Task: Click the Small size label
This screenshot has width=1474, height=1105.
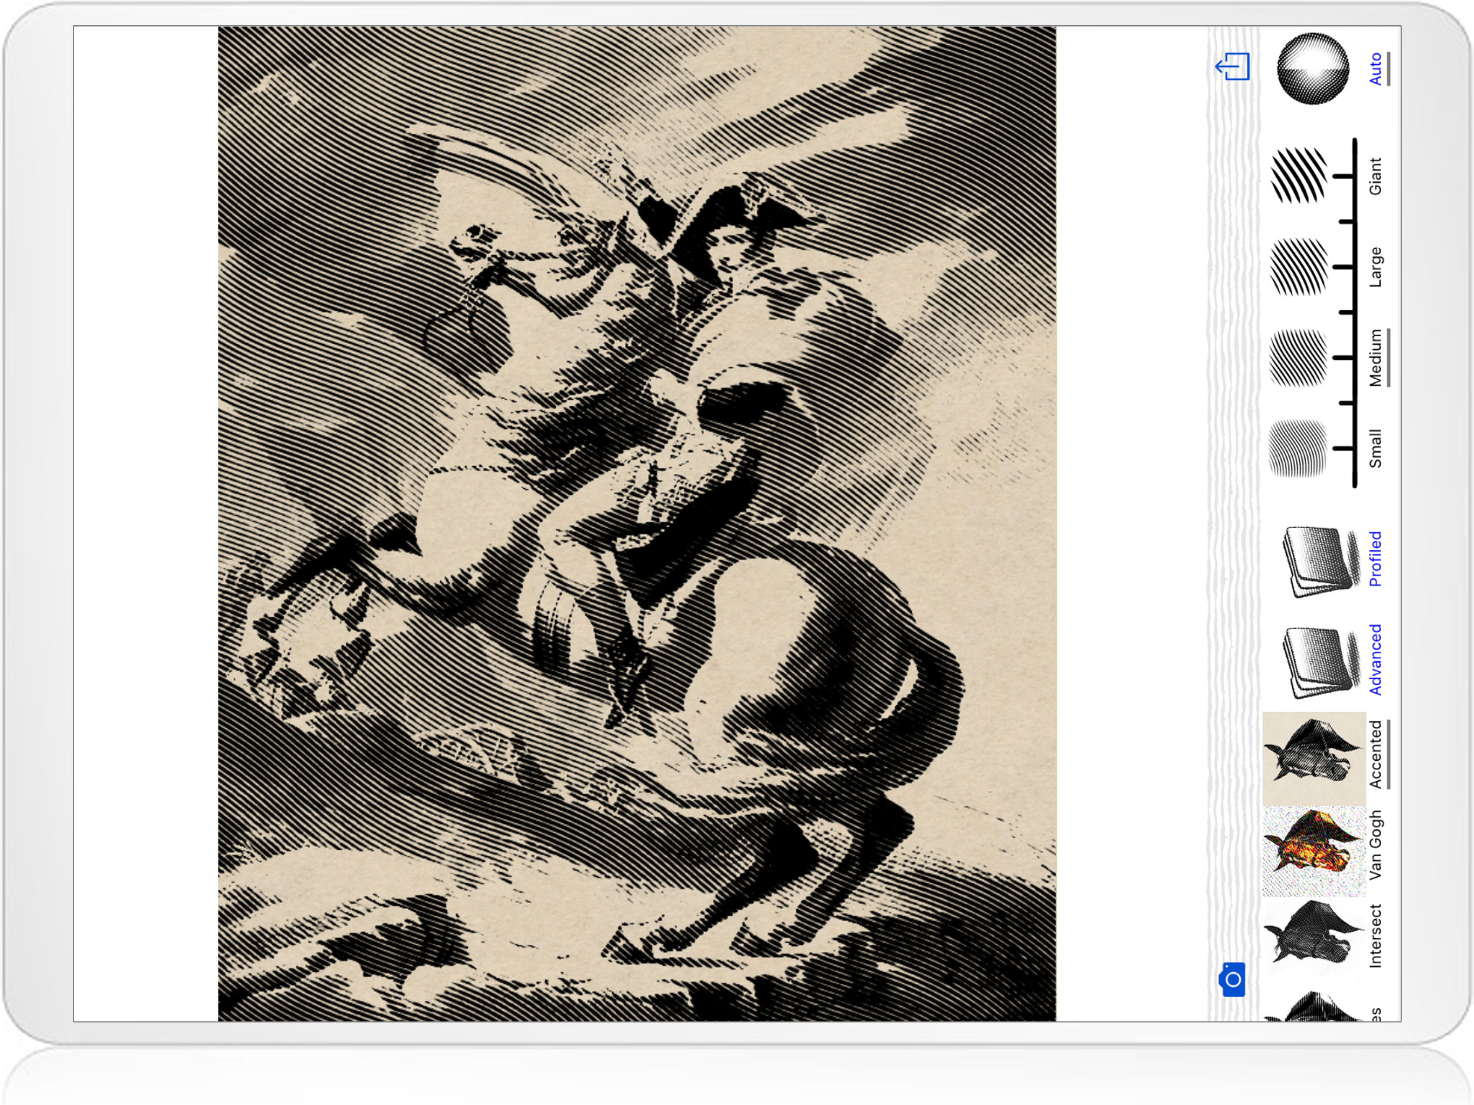Action: pos(1375,448)
